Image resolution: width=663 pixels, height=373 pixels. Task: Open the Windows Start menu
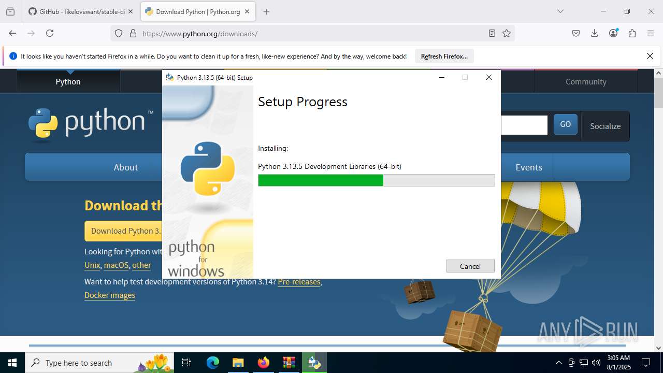[12, 363]
